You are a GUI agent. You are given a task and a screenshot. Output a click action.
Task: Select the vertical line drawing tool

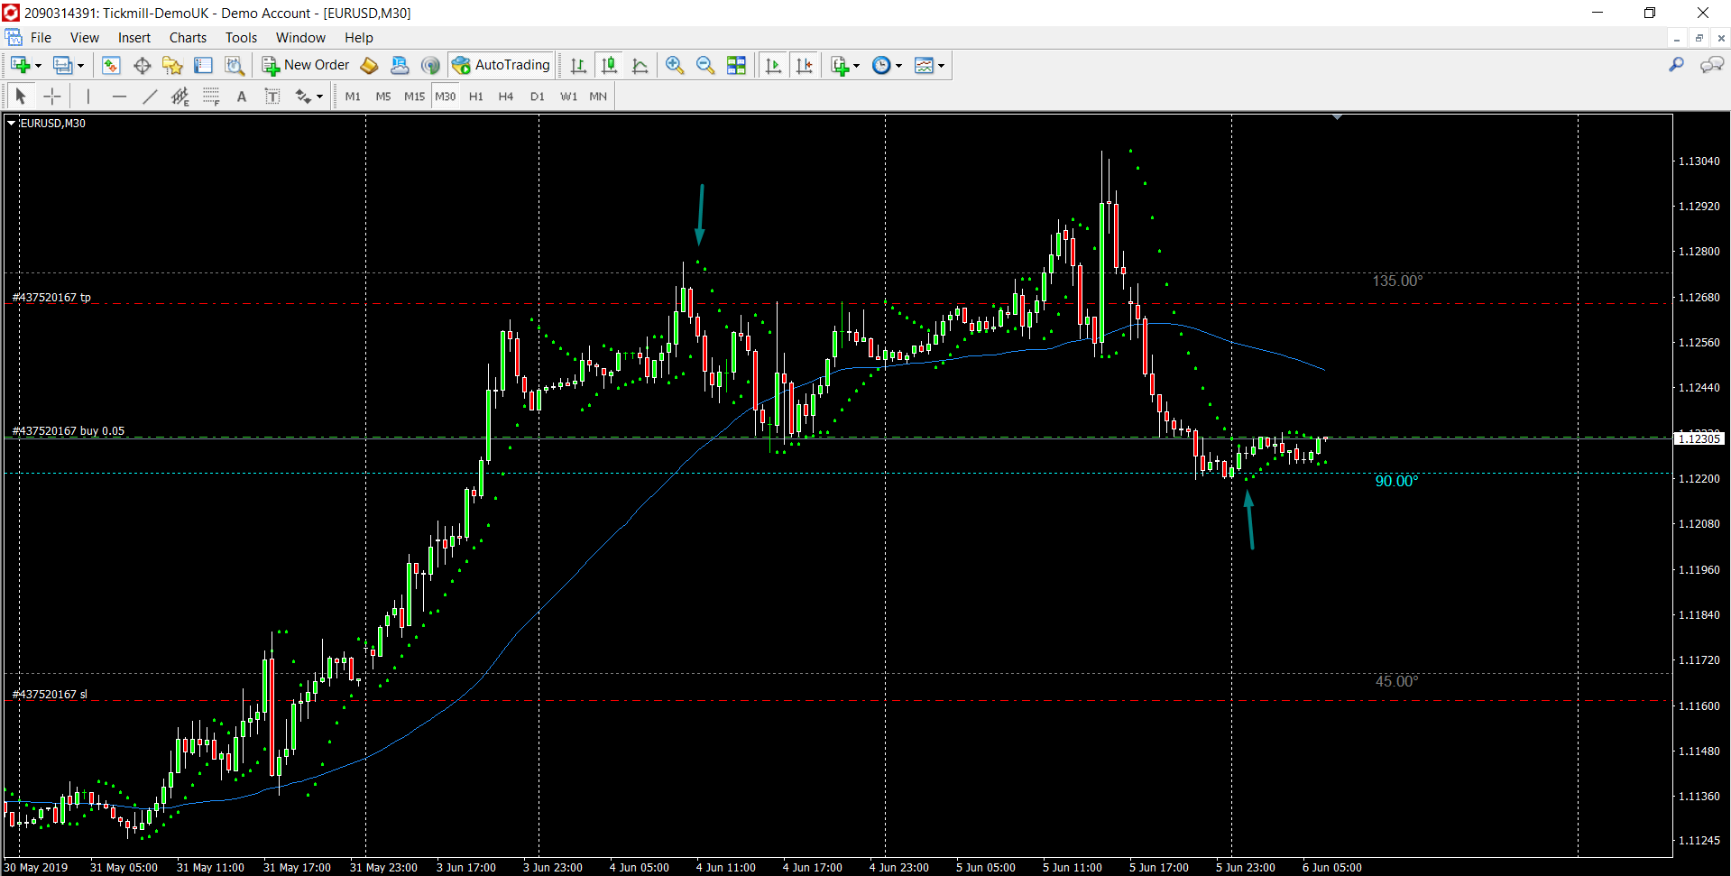[88, 97]
